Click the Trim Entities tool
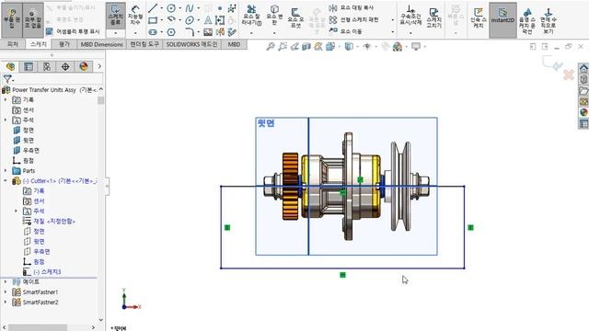The image size is (589, 331). (x=251, y=15)
